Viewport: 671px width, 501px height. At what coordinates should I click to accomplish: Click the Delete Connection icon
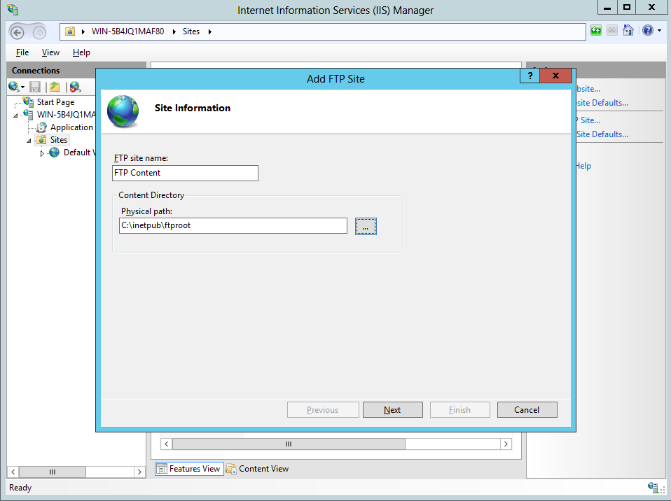[75, 87]
